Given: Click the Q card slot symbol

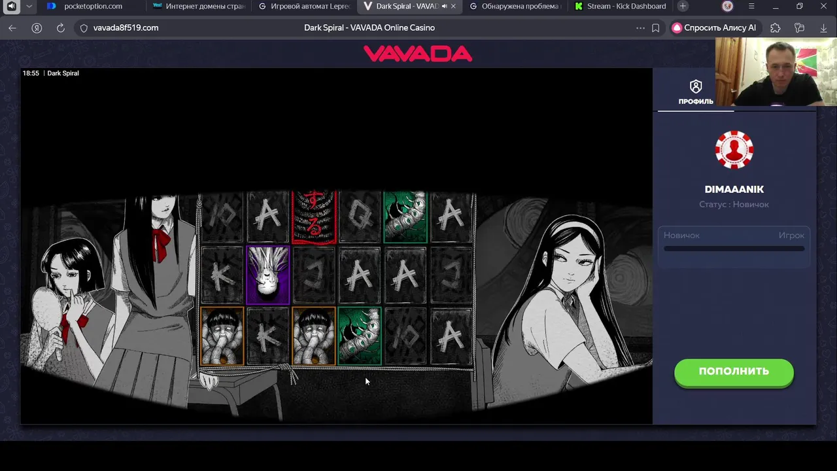Looking at the screenshot, I should pyautogui.click(x=360, y=217).
